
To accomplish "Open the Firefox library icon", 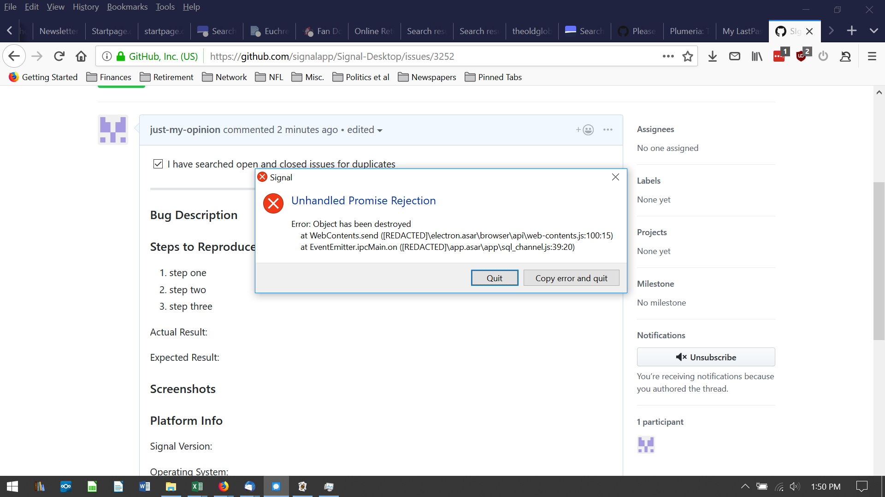I will pos(757,56).
